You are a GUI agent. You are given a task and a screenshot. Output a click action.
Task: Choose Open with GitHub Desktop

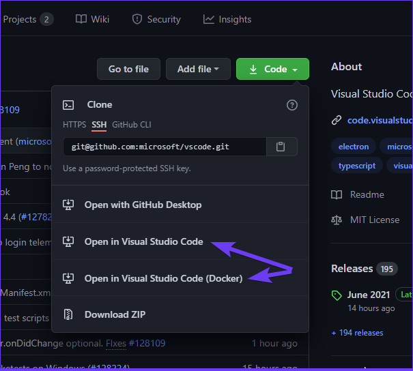point(180,205)
